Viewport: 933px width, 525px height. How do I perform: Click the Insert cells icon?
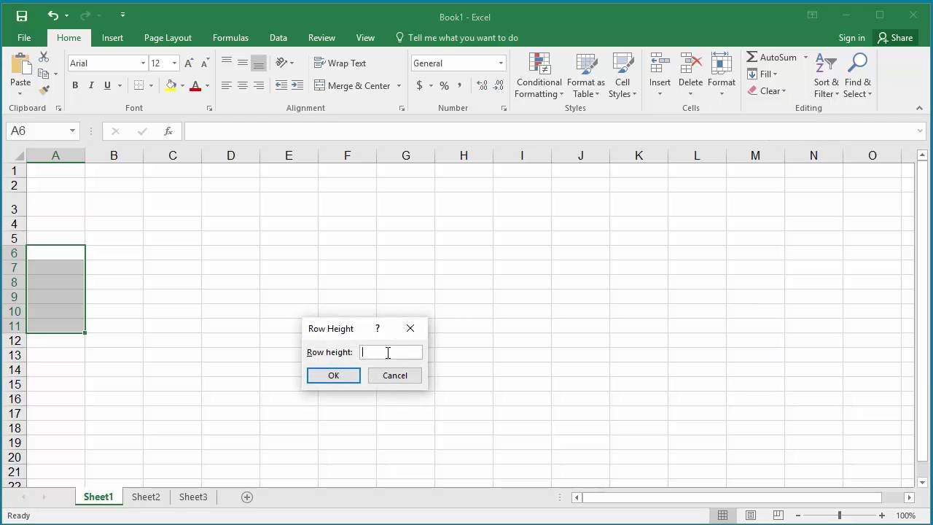(x=660, y=64)
